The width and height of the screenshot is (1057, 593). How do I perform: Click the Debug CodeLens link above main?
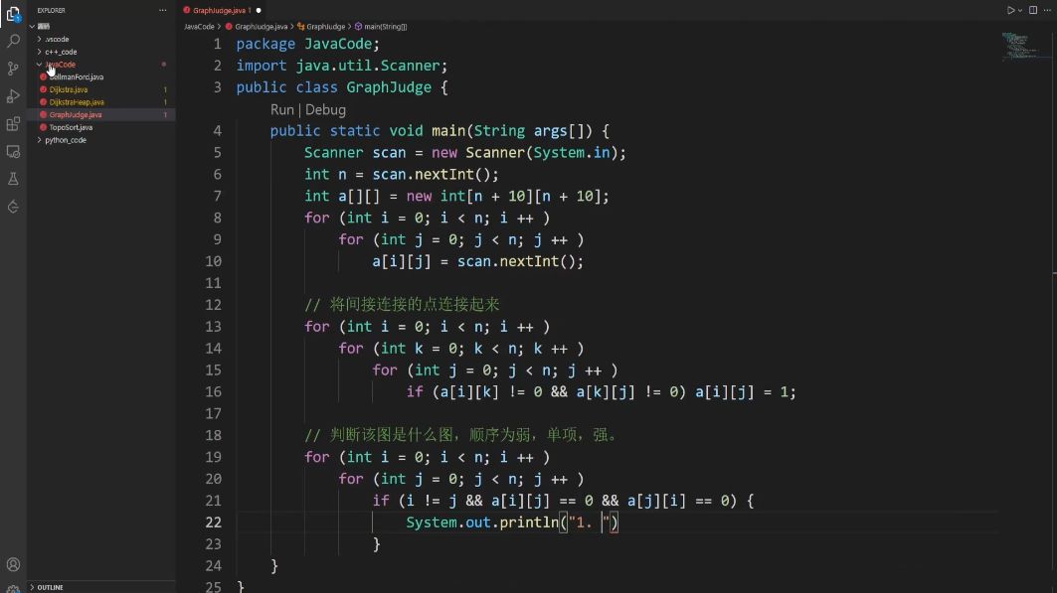[x=326, y=109]
